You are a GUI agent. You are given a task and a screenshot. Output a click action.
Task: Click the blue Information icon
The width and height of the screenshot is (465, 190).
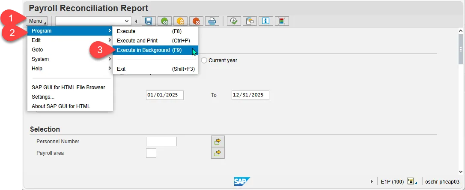[266, 21]
